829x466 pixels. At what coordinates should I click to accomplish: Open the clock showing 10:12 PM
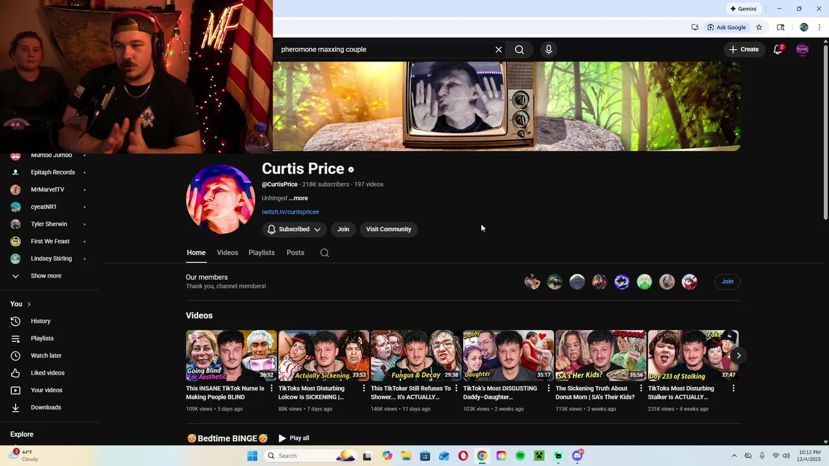pyautogui.click(x=810, y=456)
